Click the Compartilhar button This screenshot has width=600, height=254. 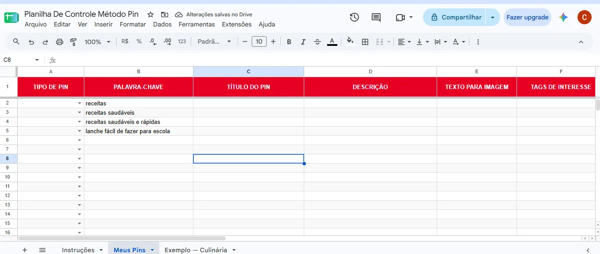(455, 17)
